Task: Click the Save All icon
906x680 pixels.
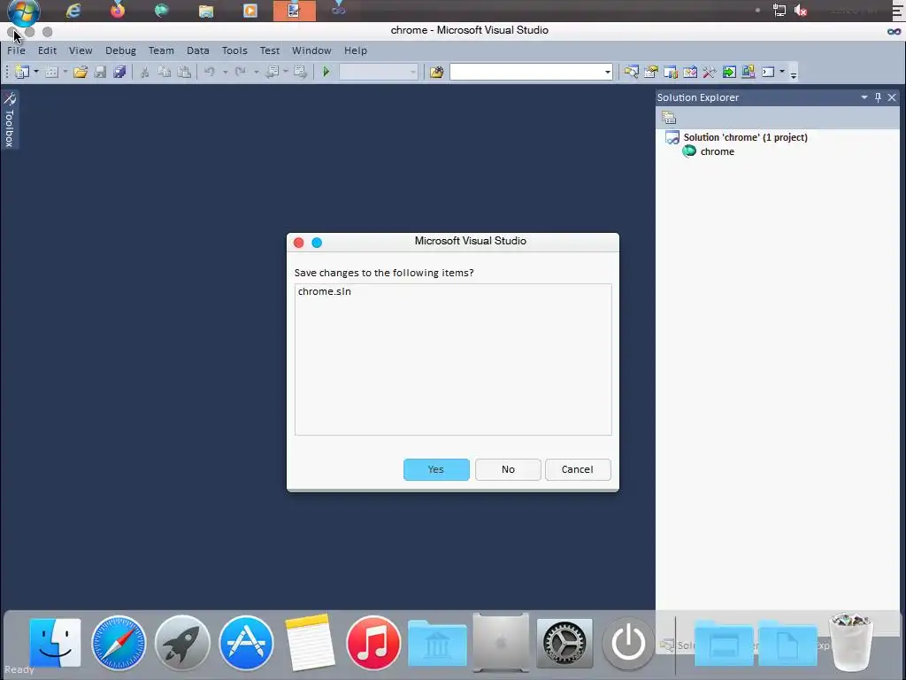Action: (119, 73)
